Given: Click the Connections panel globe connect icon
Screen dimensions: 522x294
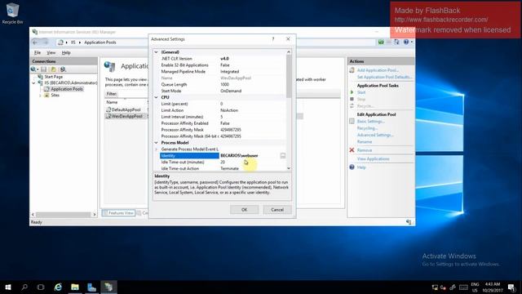Looking at the screenshot, I should [x=33, y=69].
